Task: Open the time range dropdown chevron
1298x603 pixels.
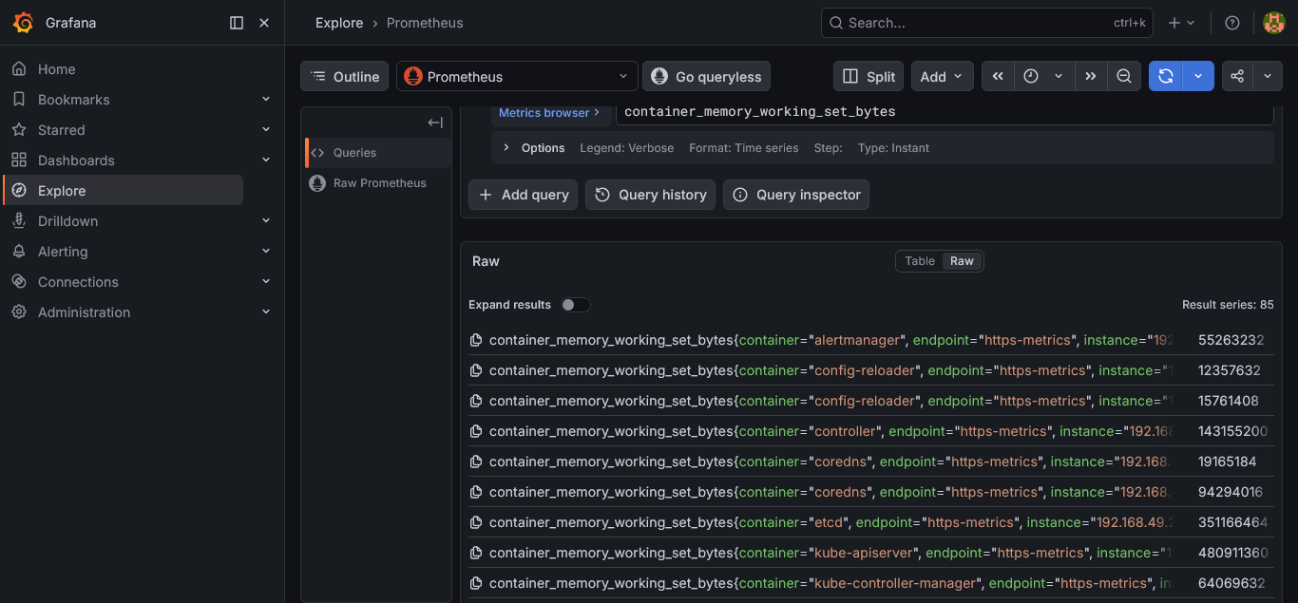Action: click(1059, 77)
